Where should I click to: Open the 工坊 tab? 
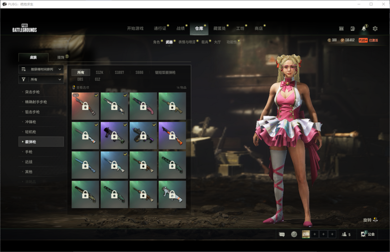240,29
